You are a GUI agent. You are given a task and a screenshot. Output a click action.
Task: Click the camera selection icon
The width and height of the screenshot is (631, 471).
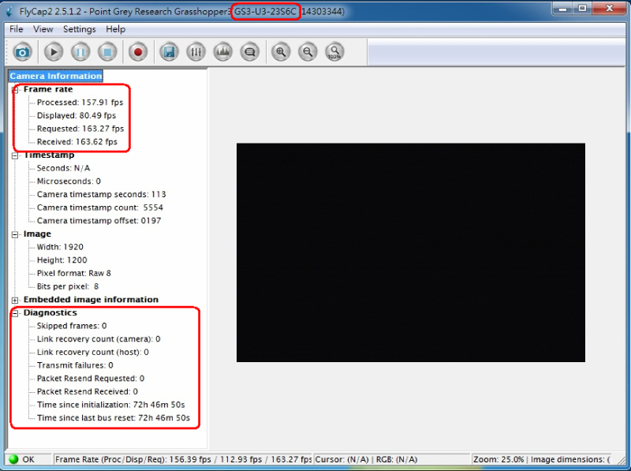[23, 52]
